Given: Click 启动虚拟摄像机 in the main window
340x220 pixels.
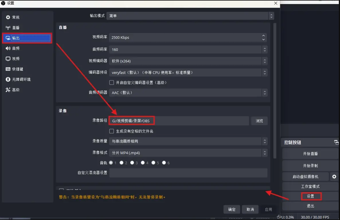Looking at the screenshot, I should click(305, 177).
